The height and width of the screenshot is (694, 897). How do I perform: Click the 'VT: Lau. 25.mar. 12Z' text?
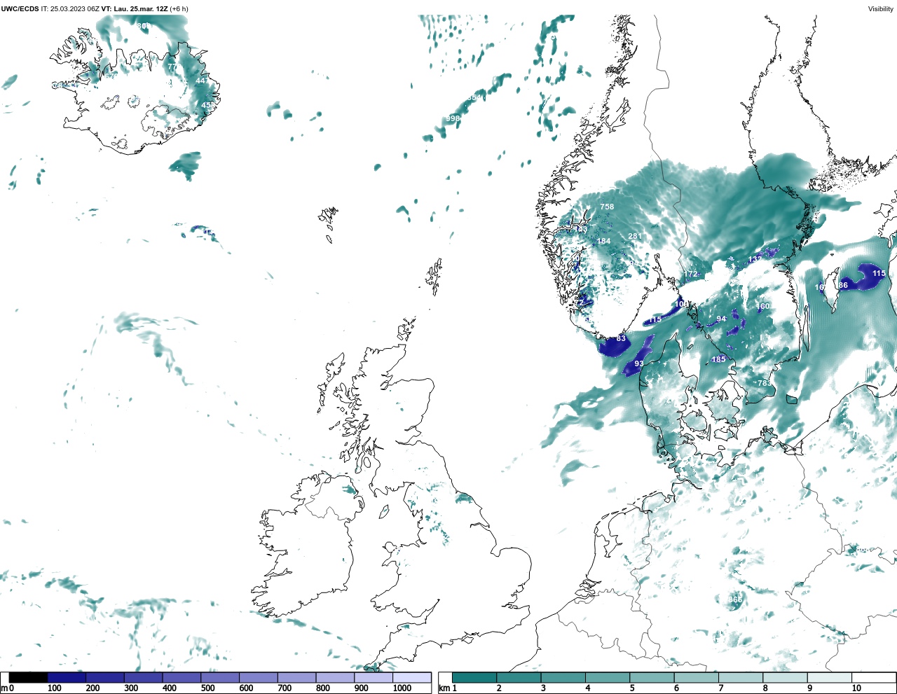(135, 9)
